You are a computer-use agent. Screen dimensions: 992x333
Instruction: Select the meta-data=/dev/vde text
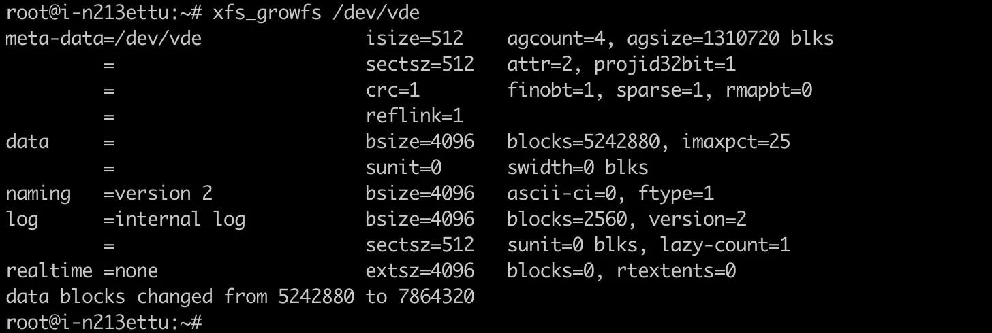(104, 39)
